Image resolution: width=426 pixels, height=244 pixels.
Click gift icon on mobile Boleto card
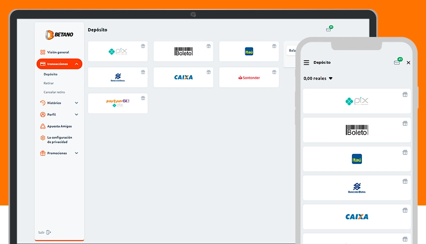(x=405, y=123)
